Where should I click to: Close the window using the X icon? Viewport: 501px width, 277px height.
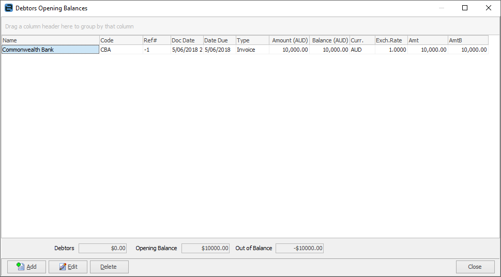(x=489, y=8)
